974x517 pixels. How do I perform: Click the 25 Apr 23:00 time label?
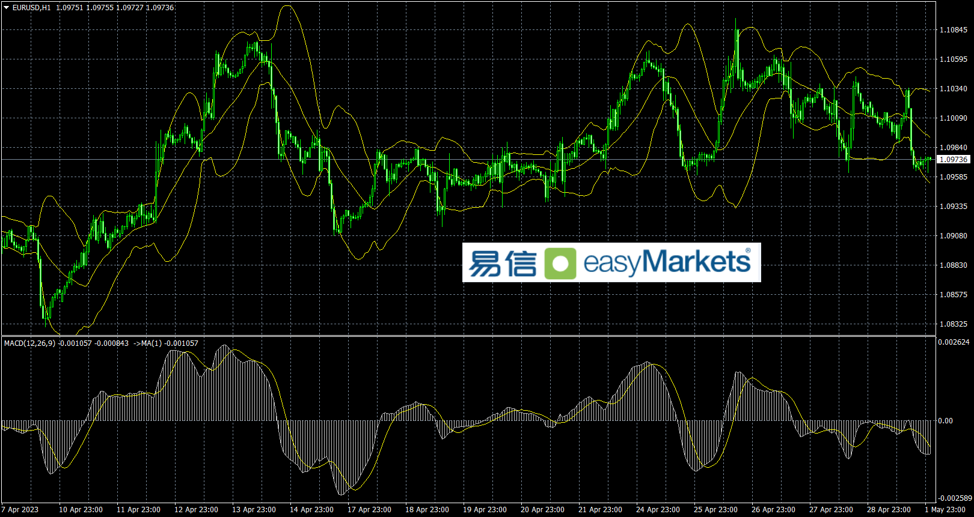coord(715,510)
